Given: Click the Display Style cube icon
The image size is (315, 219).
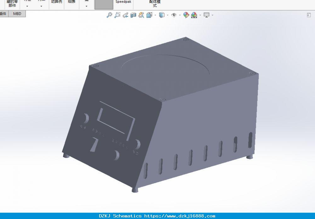Looking at the screenshot, I should point(162,15).
